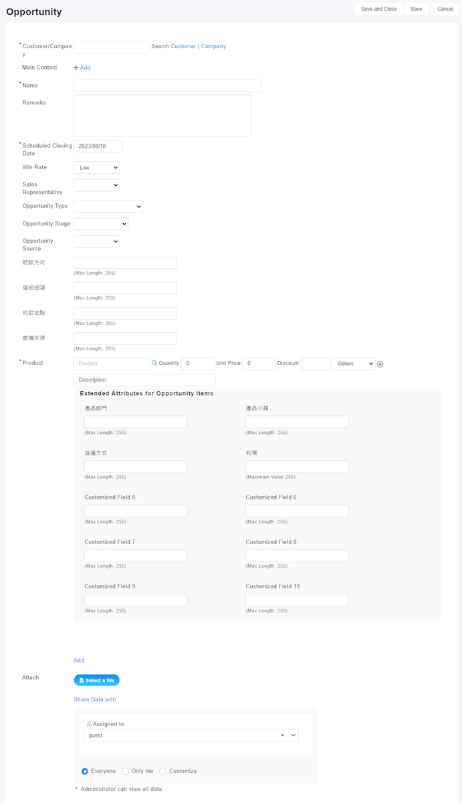The image size is (462, 803).
Task: Focus the 階段細項 input field
Action: (125, 288)
